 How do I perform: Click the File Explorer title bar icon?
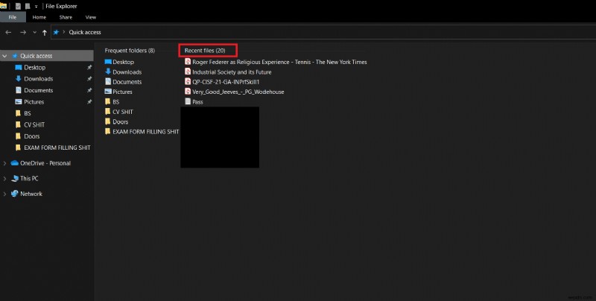4,6
